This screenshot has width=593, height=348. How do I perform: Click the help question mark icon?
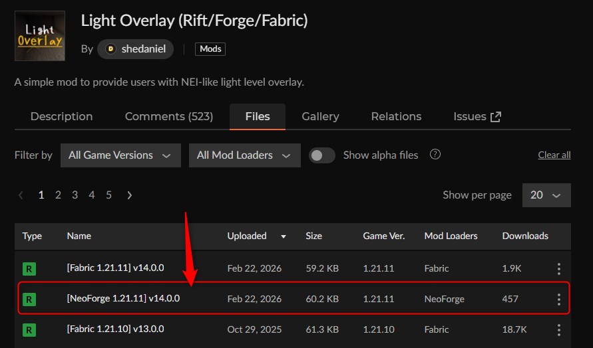click(x=435, y=154)
